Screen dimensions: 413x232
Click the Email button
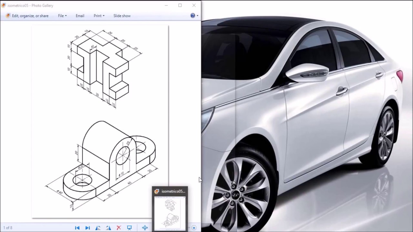(80, 16)
